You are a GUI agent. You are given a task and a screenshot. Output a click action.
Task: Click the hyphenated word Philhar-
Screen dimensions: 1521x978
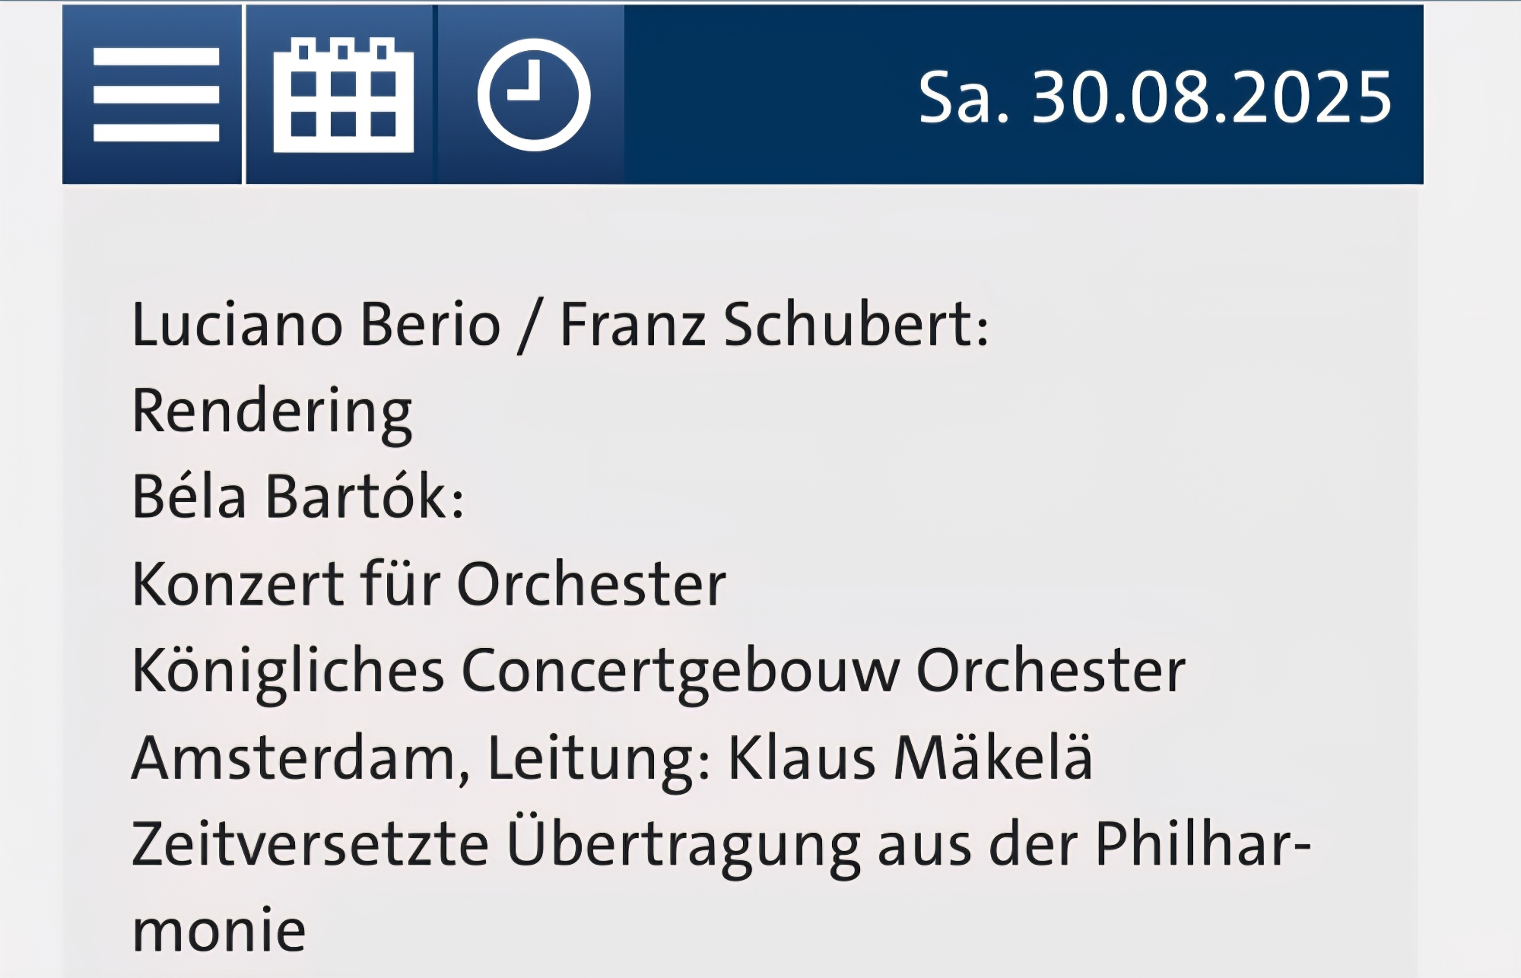[1202, 845]
